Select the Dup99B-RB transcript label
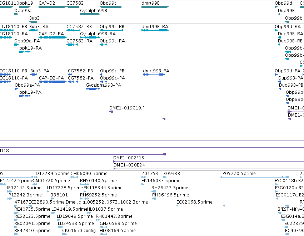The height and width of the screenshot is (236, 304). (x=290, y=41)
